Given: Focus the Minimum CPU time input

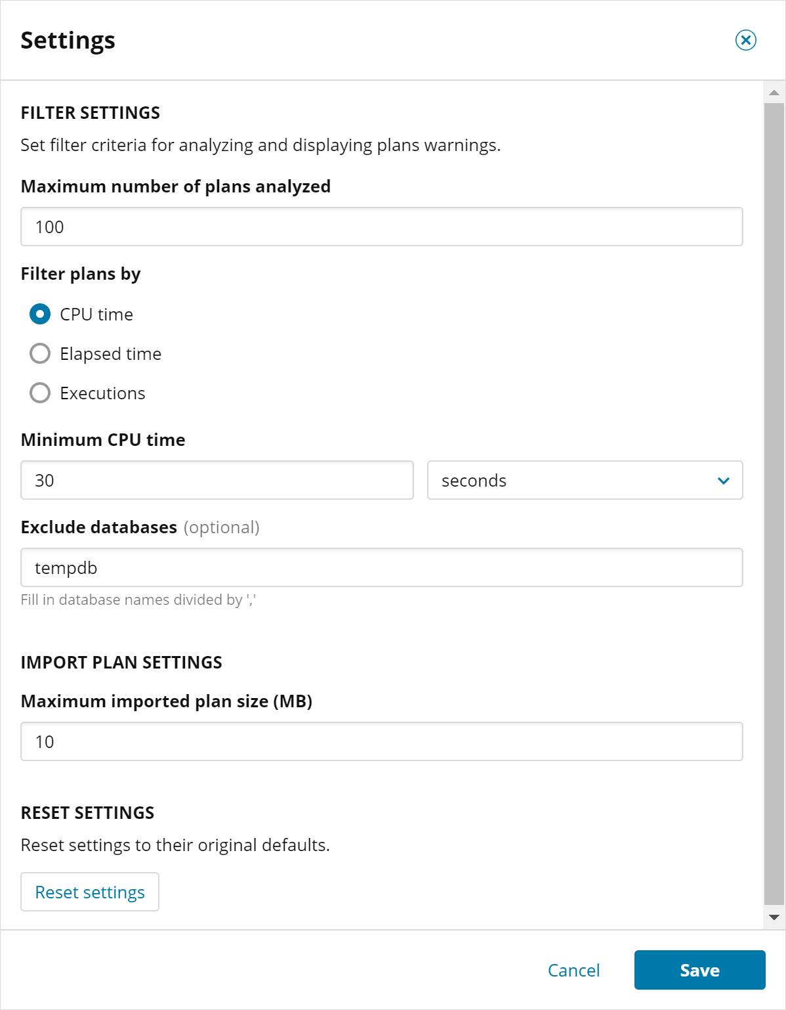Looking at the screenshot, I should click(x=217, y=481).
